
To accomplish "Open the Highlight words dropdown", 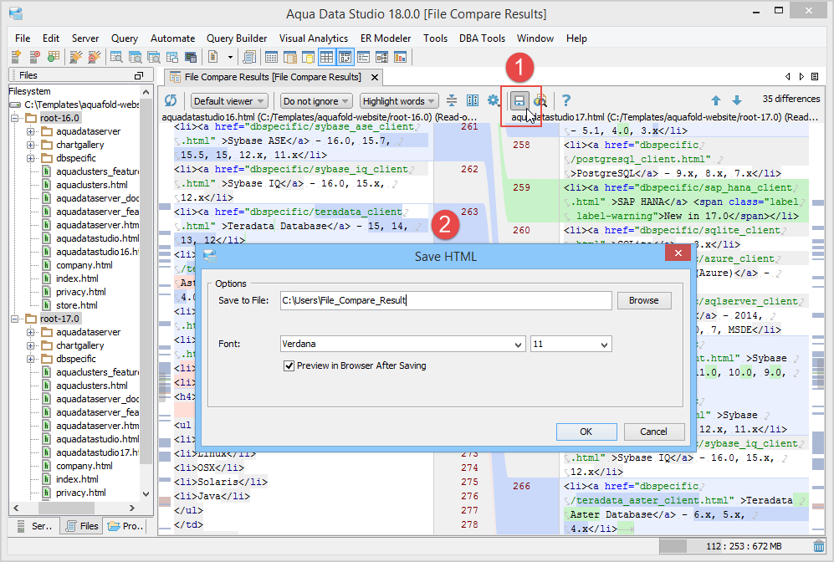I will [399, 101].
